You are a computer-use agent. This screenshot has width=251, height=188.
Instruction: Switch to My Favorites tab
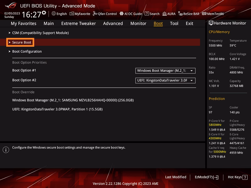(x=24, y=23)
